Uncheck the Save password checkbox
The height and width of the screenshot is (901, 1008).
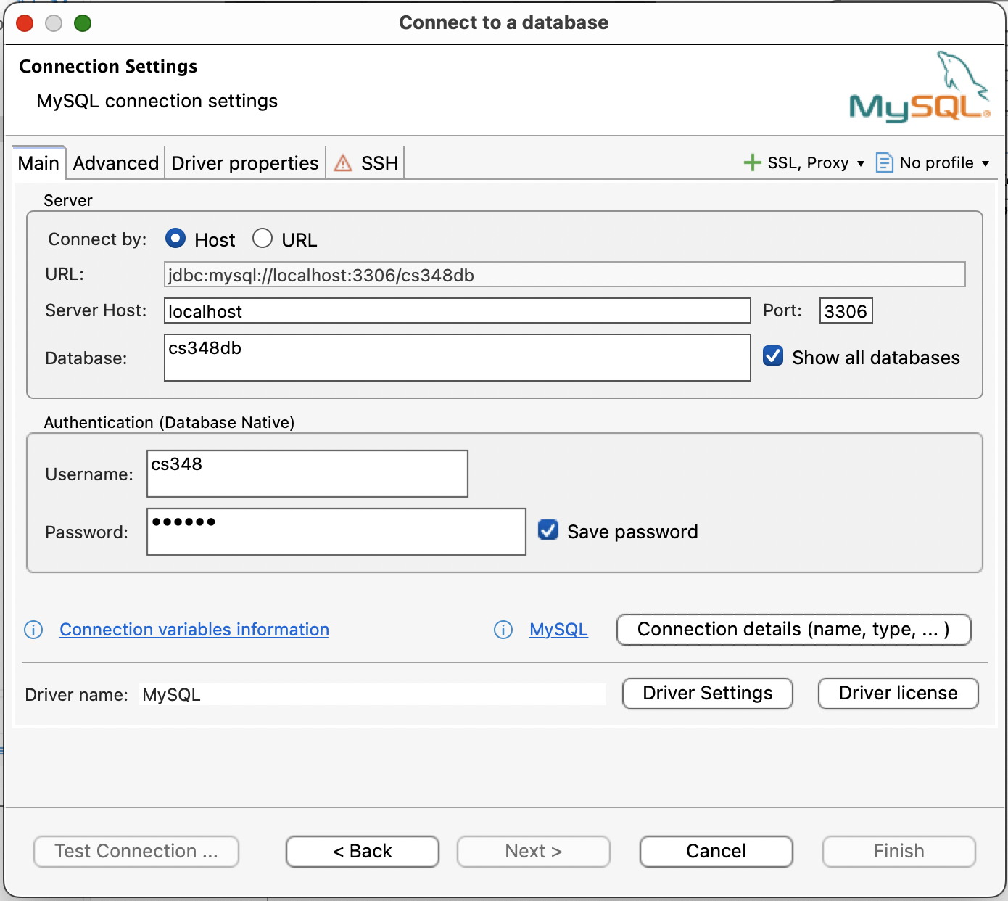[x=548, y=530]
